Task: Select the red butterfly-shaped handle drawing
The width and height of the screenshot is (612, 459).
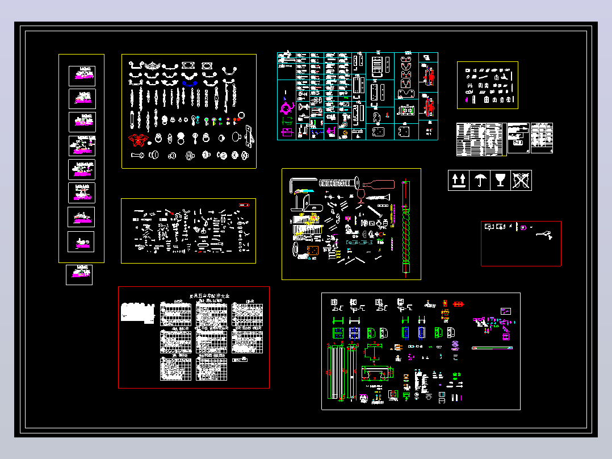Action: tap(138, 139)
